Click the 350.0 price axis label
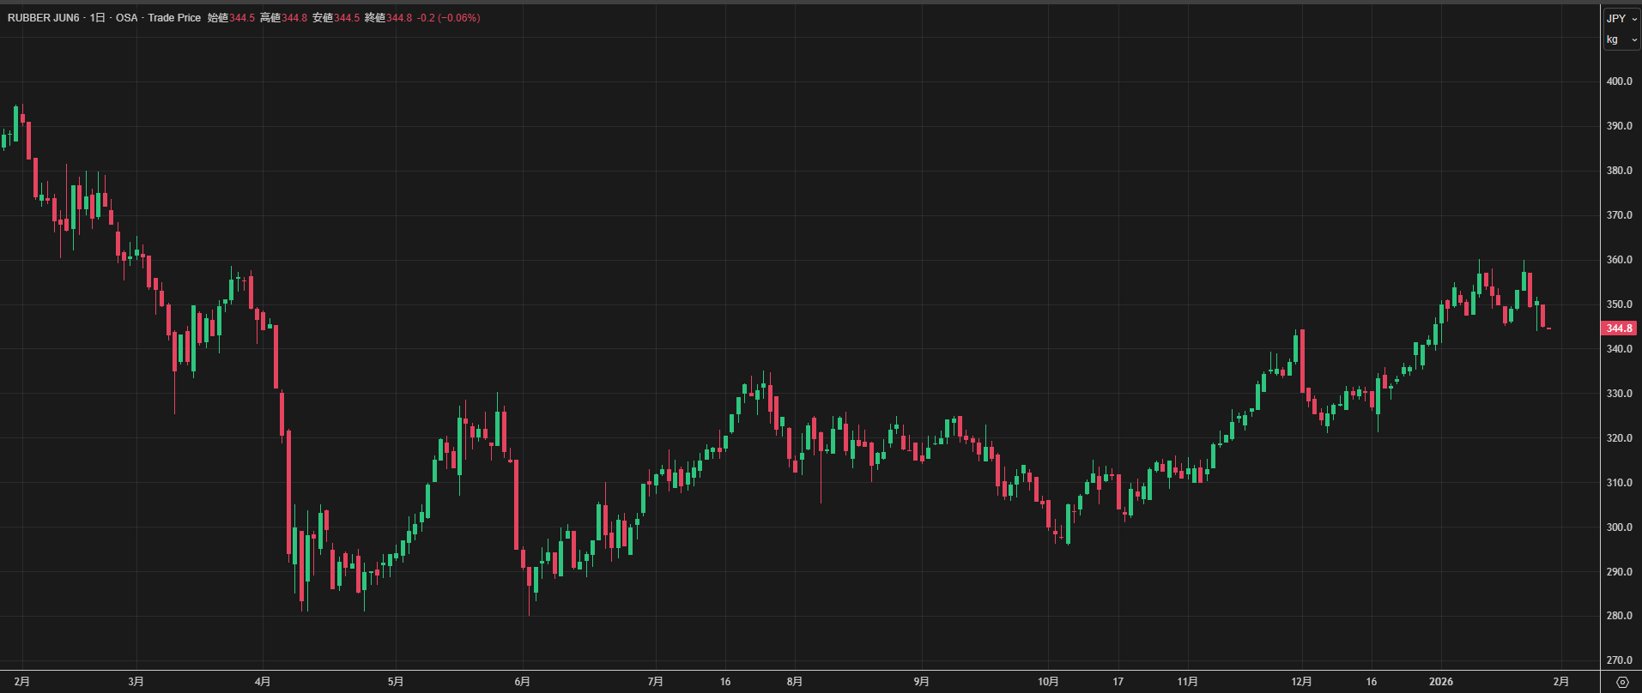The height and width of the screenshot is (693, 1642). click(x=1619, y=304)
